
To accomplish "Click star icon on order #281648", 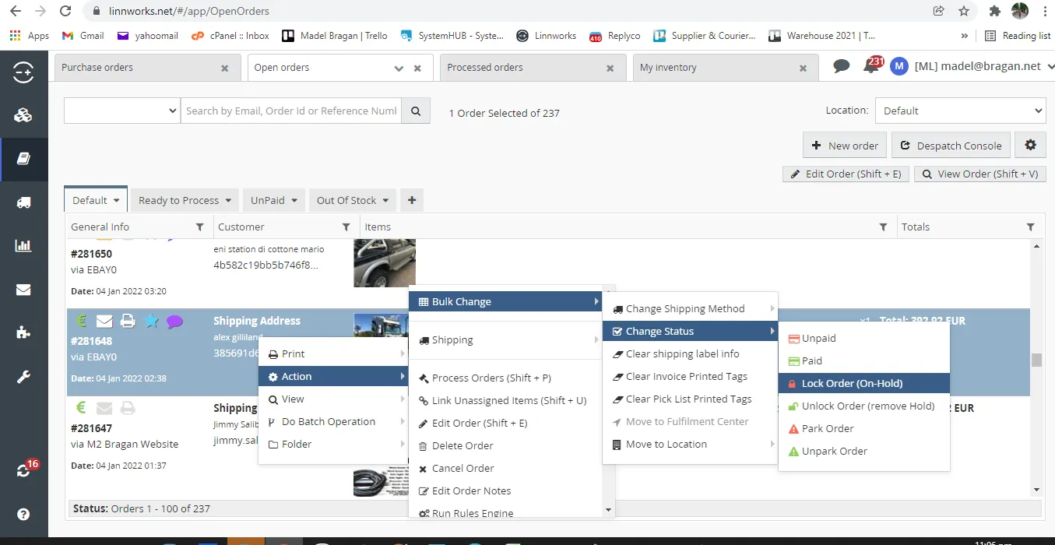I will pyautogui.click(x=151, y=321).
